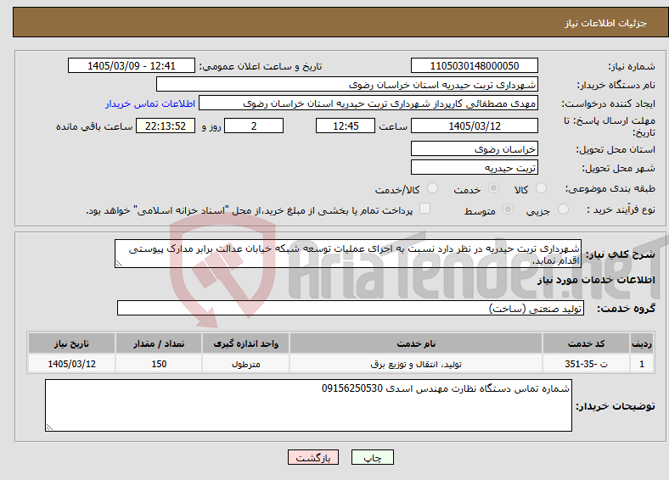Click the resize handle of the need description box
Viewport: 669px width, 480px height.
tap(119, 264)
